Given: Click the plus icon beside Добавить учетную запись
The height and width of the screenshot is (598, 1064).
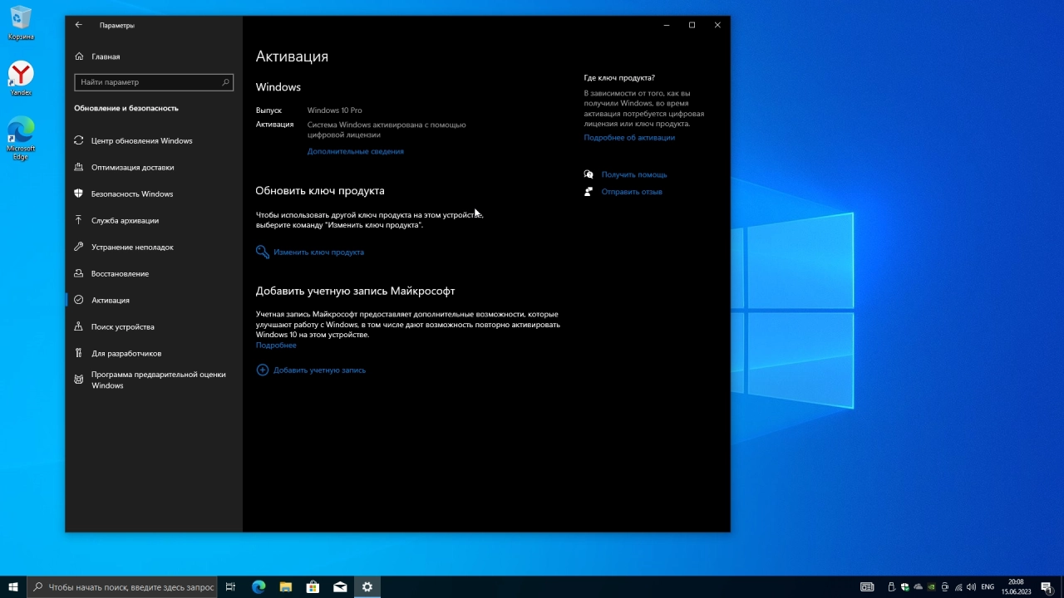Looking at the screenshot, I should [x=262, y=370].
